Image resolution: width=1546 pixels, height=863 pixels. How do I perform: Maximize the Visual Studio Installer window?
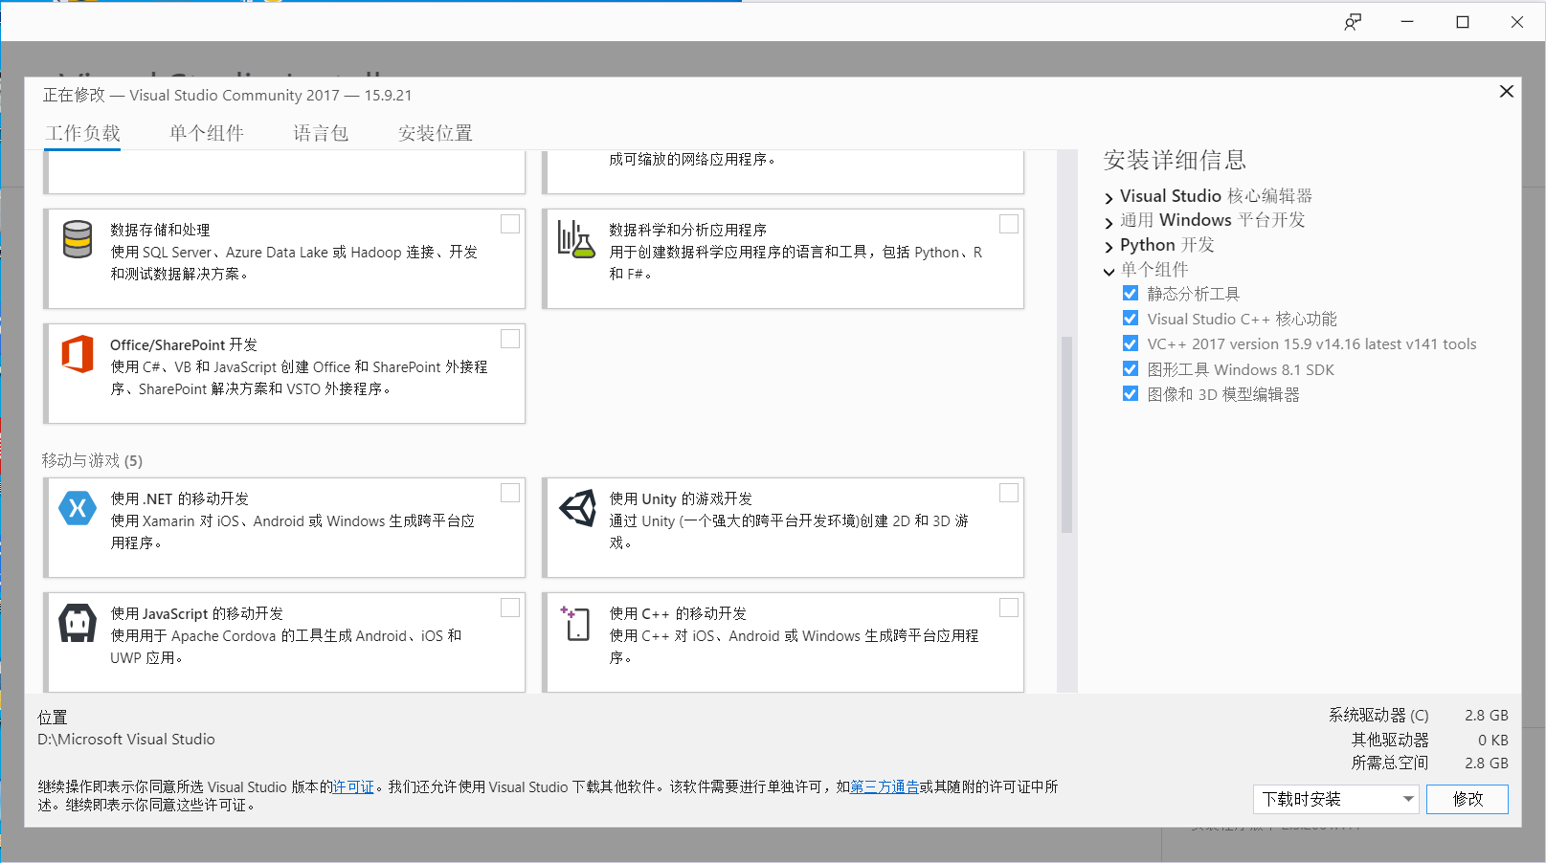[x=1463, y=22]
